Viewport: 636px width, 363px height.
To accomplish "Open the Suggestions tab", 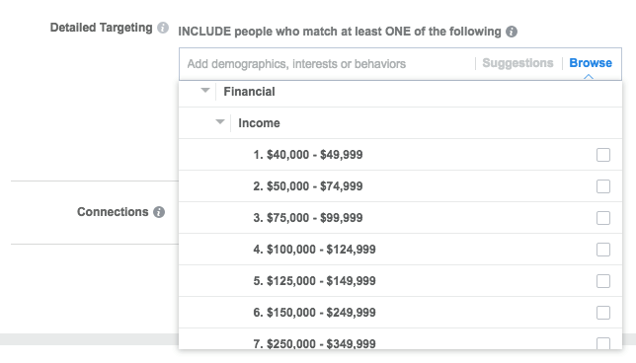I will point(517,63).
